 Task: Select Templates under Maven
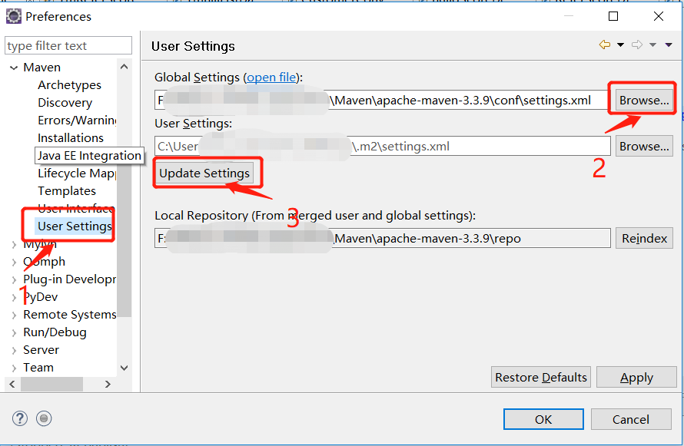click(x=67, y=191)
